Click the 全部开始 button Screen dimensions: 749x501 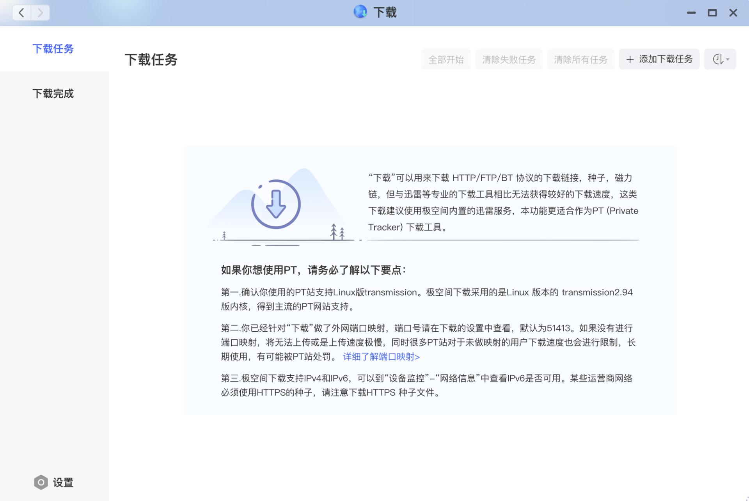coord(446,59)
